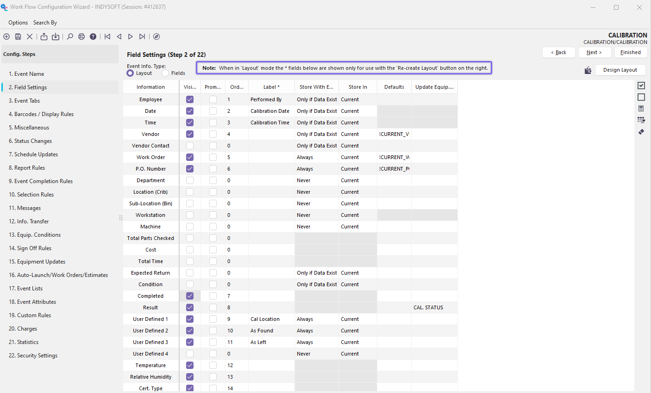Uncheck the Visible checkbox for Temperature row
Image resolution: width=651 pixels, height=393 pixels.
pyautogui.click(x=190, y=365)
